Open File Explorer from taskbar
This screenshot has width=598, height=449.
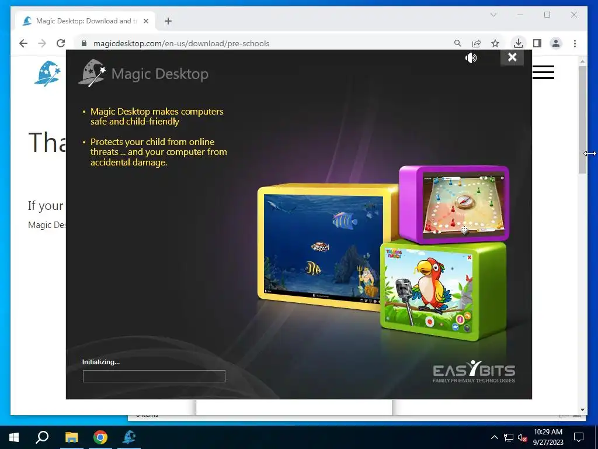71,437
